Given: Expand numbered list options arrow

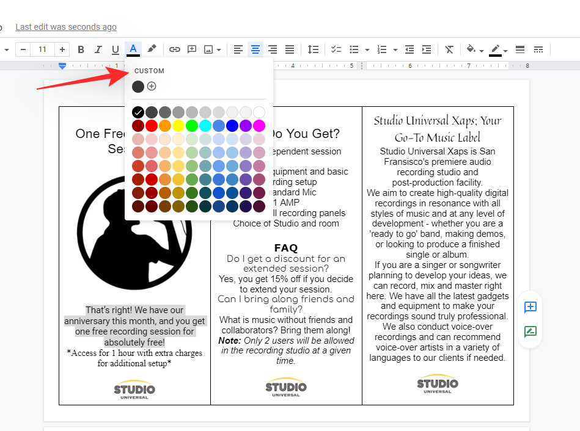Looking at the screenshot, I should [x=395, y=50].
